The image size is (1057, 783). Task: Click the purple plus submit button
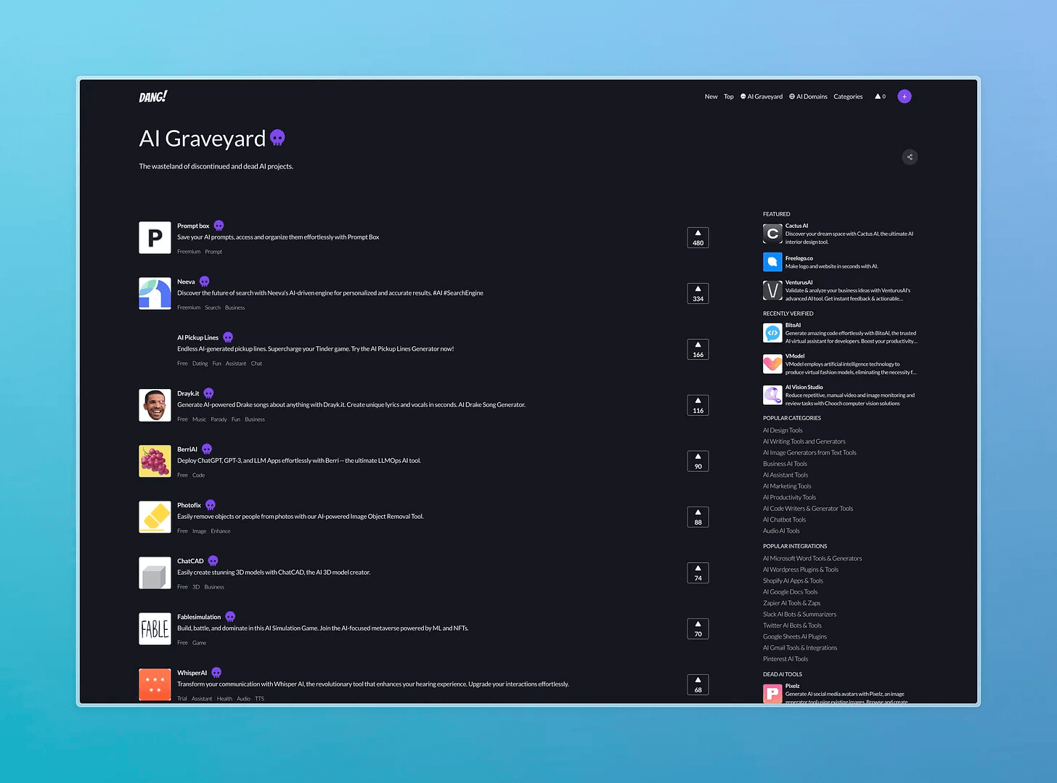[x=904, y=97]
